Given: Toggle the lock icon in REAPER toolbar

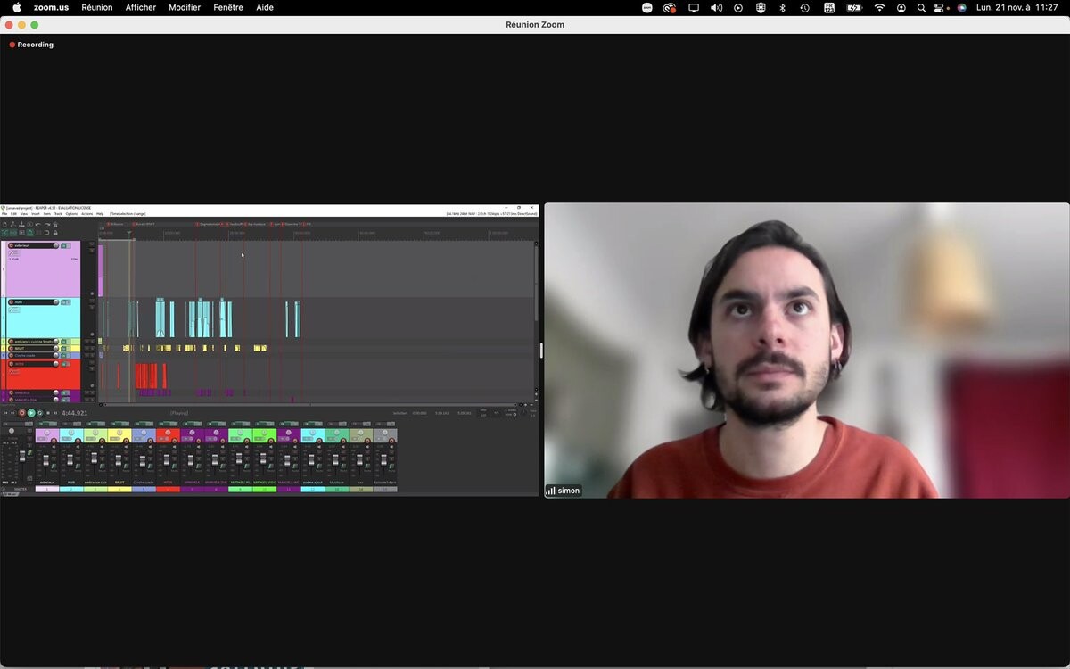Looking at the screenshot, I should 55,233.
